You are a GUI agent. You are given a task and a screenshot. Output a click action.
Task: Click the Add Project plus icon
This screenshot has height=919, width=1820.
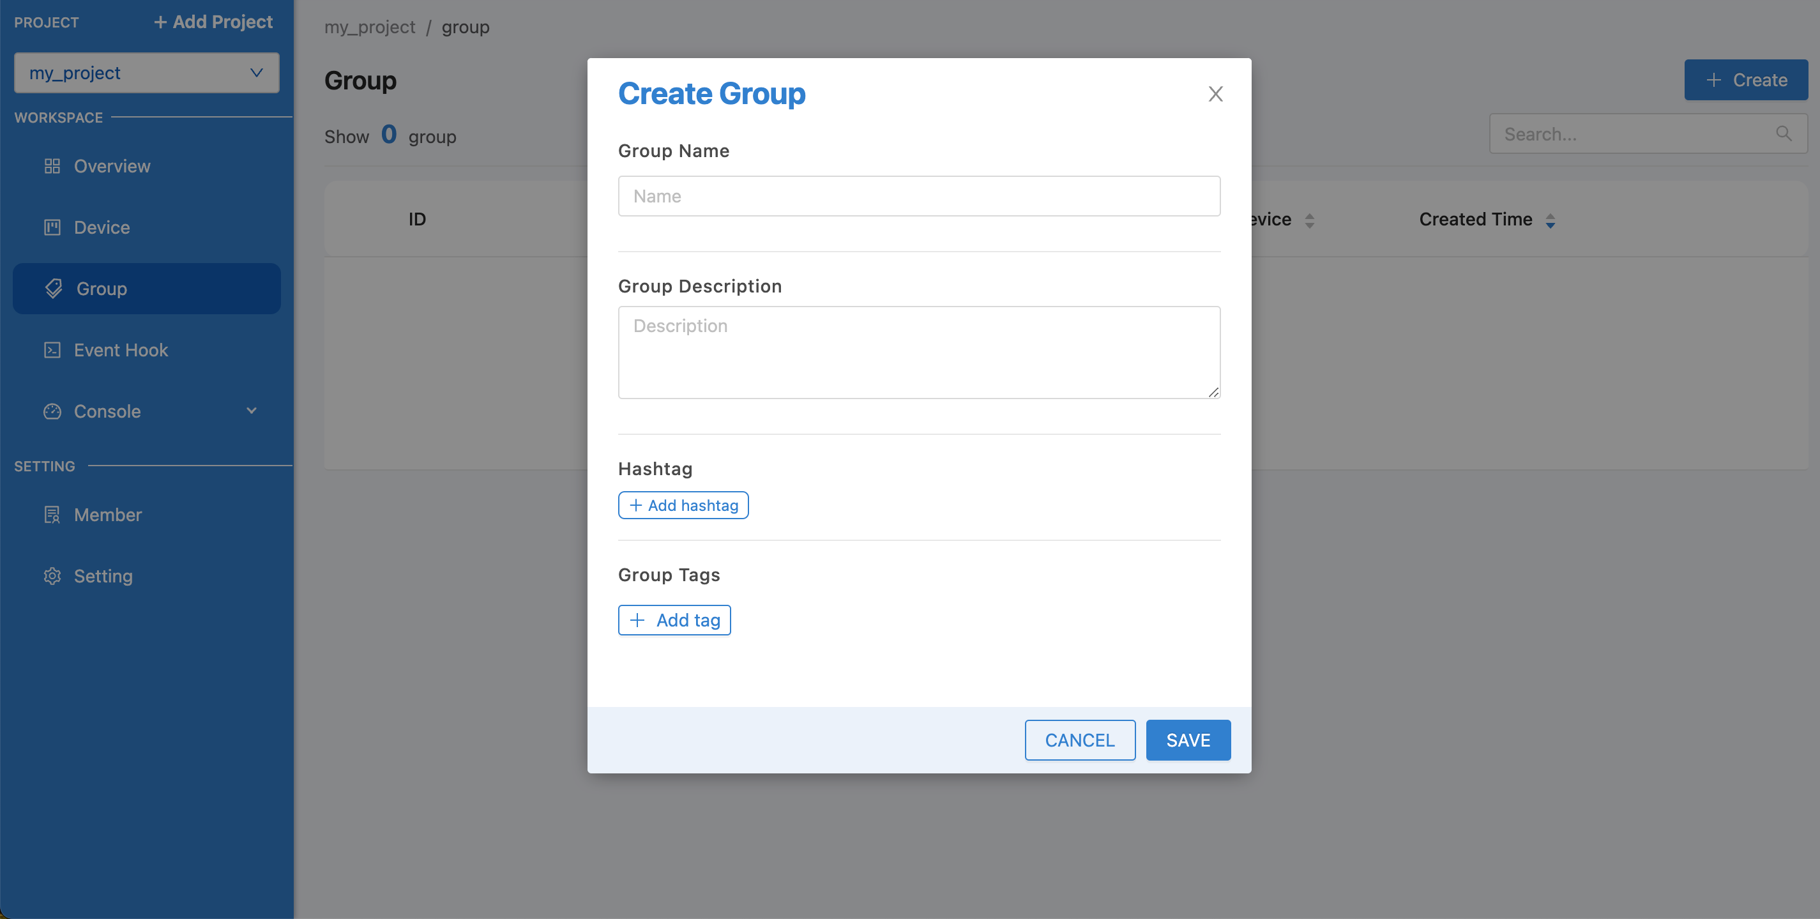[x=158, y=20]
